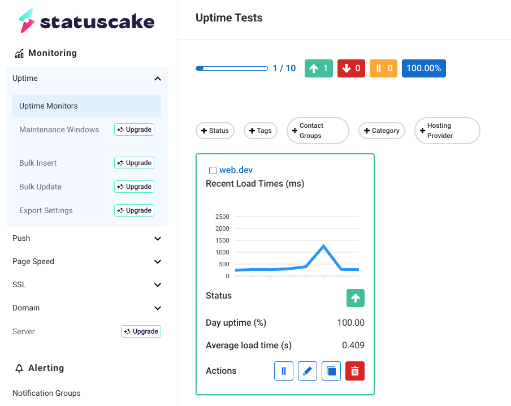The width and height of the screenshot is (511, 406).
Task: Click the Monitoring chart icon
Action: [19, 53]
